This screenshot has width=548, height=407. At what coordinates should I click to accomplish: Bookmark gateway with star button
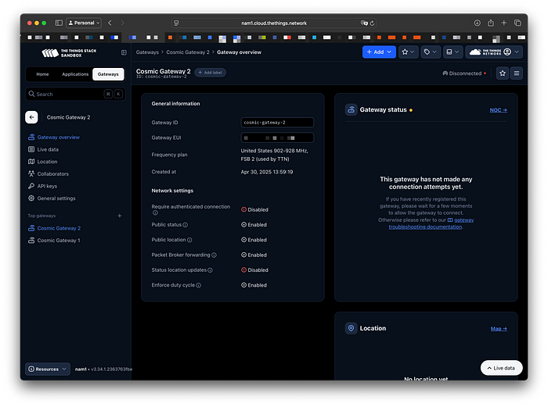[503, 73]
